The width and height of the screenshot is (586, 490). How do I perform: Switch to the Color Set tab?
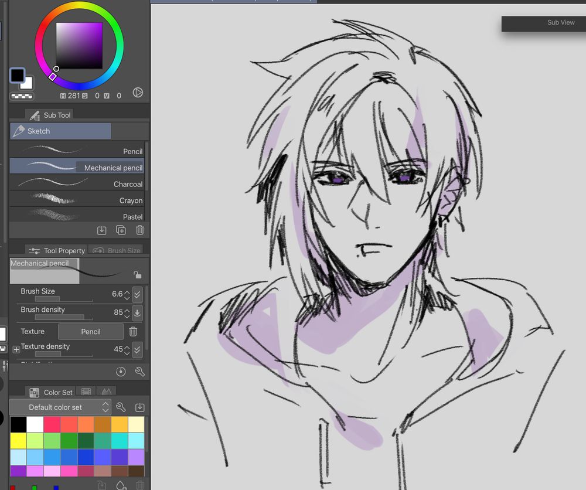click(51, 392)
